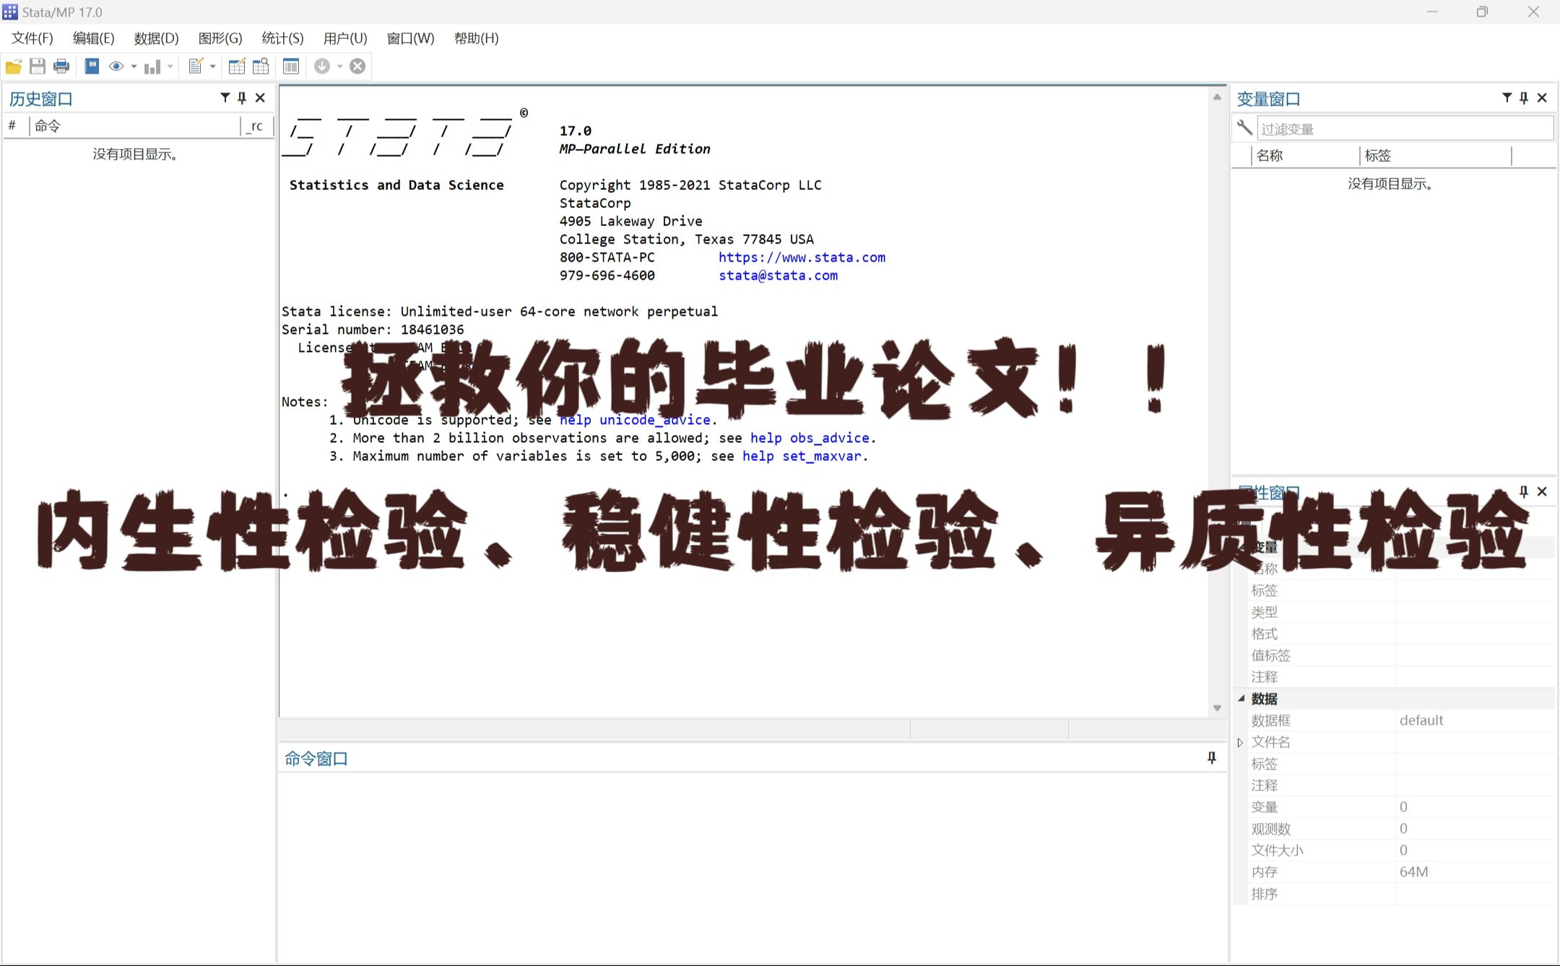Open the 文件(F) menu
Screen dimensions: 1560x966
tap(32, 38)
